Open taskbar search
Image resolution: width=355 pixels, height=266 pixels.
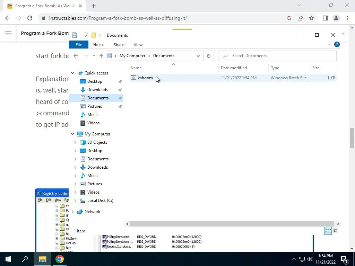[25, 259]
